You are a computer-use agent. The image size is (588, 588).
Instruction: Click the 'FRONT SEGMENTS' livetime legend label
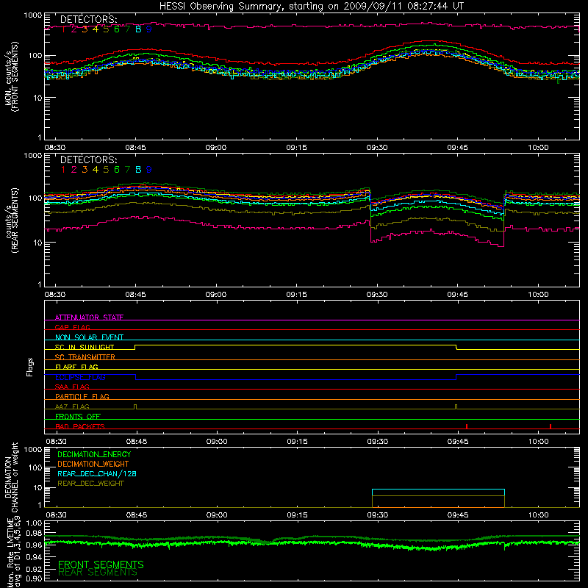coord(101,564)
